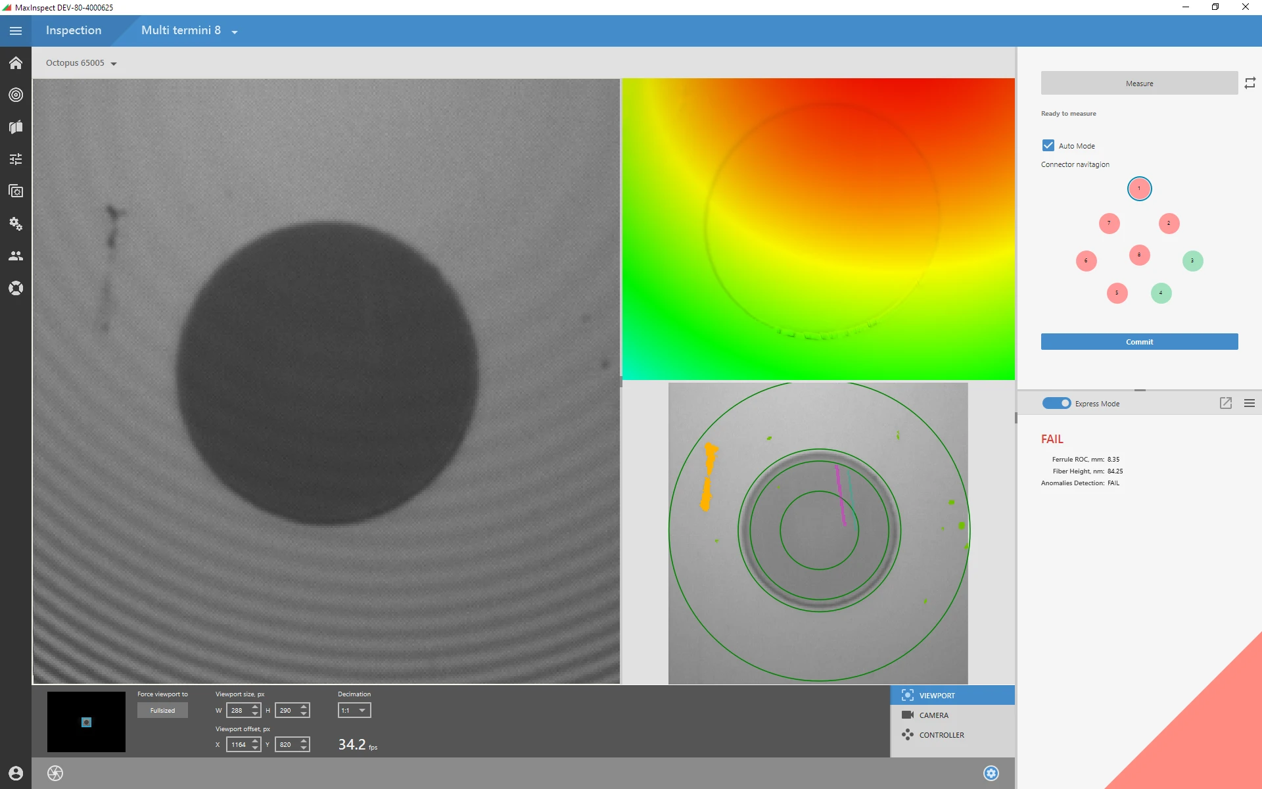Image resolution: width=1262 pixels, height=789 pixels.
Task: Open the image gallery icon in sidebar
Action: (15, 191)
